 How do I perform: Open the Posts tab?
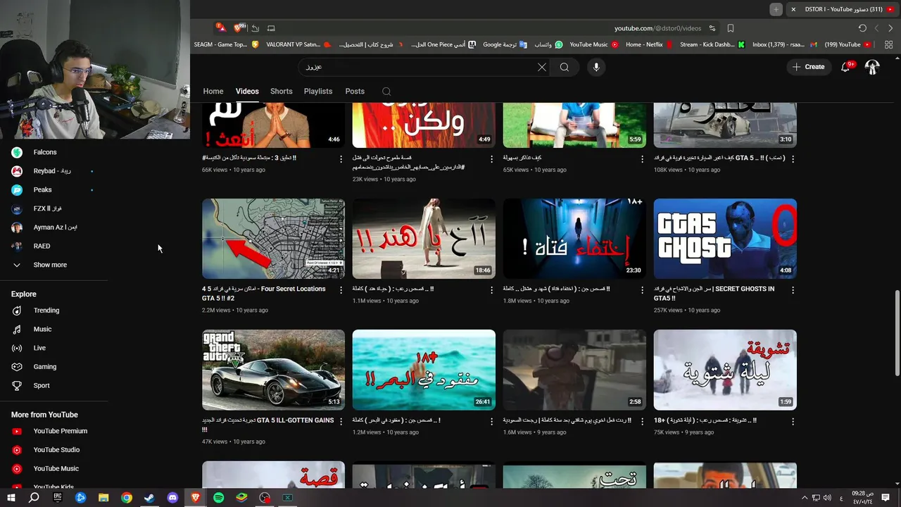tap(355, 92)
